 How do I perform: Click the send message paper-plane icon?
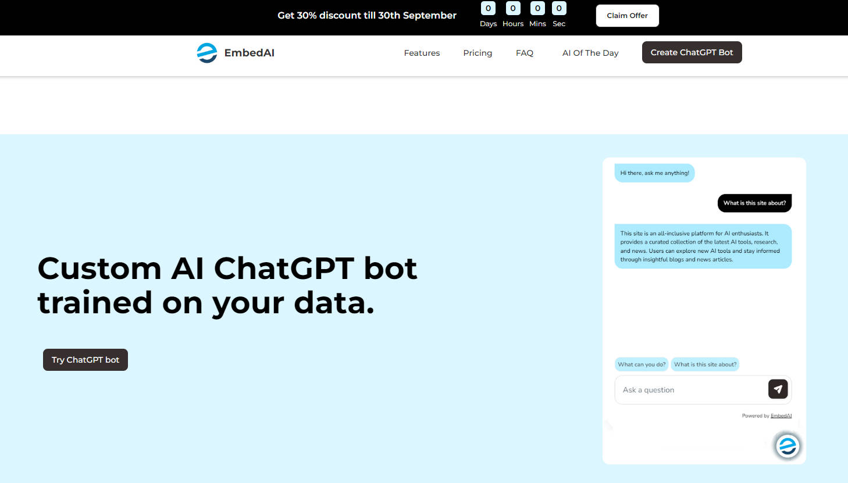(x=778, y=389)
